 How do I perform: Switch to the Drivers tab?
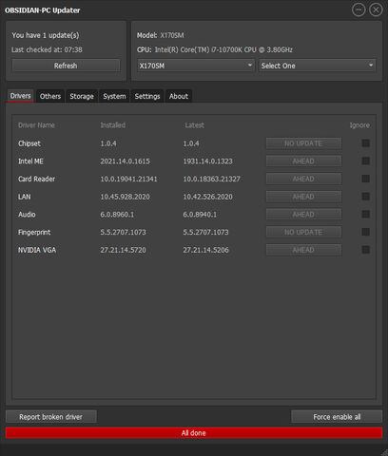coord(20,96)
